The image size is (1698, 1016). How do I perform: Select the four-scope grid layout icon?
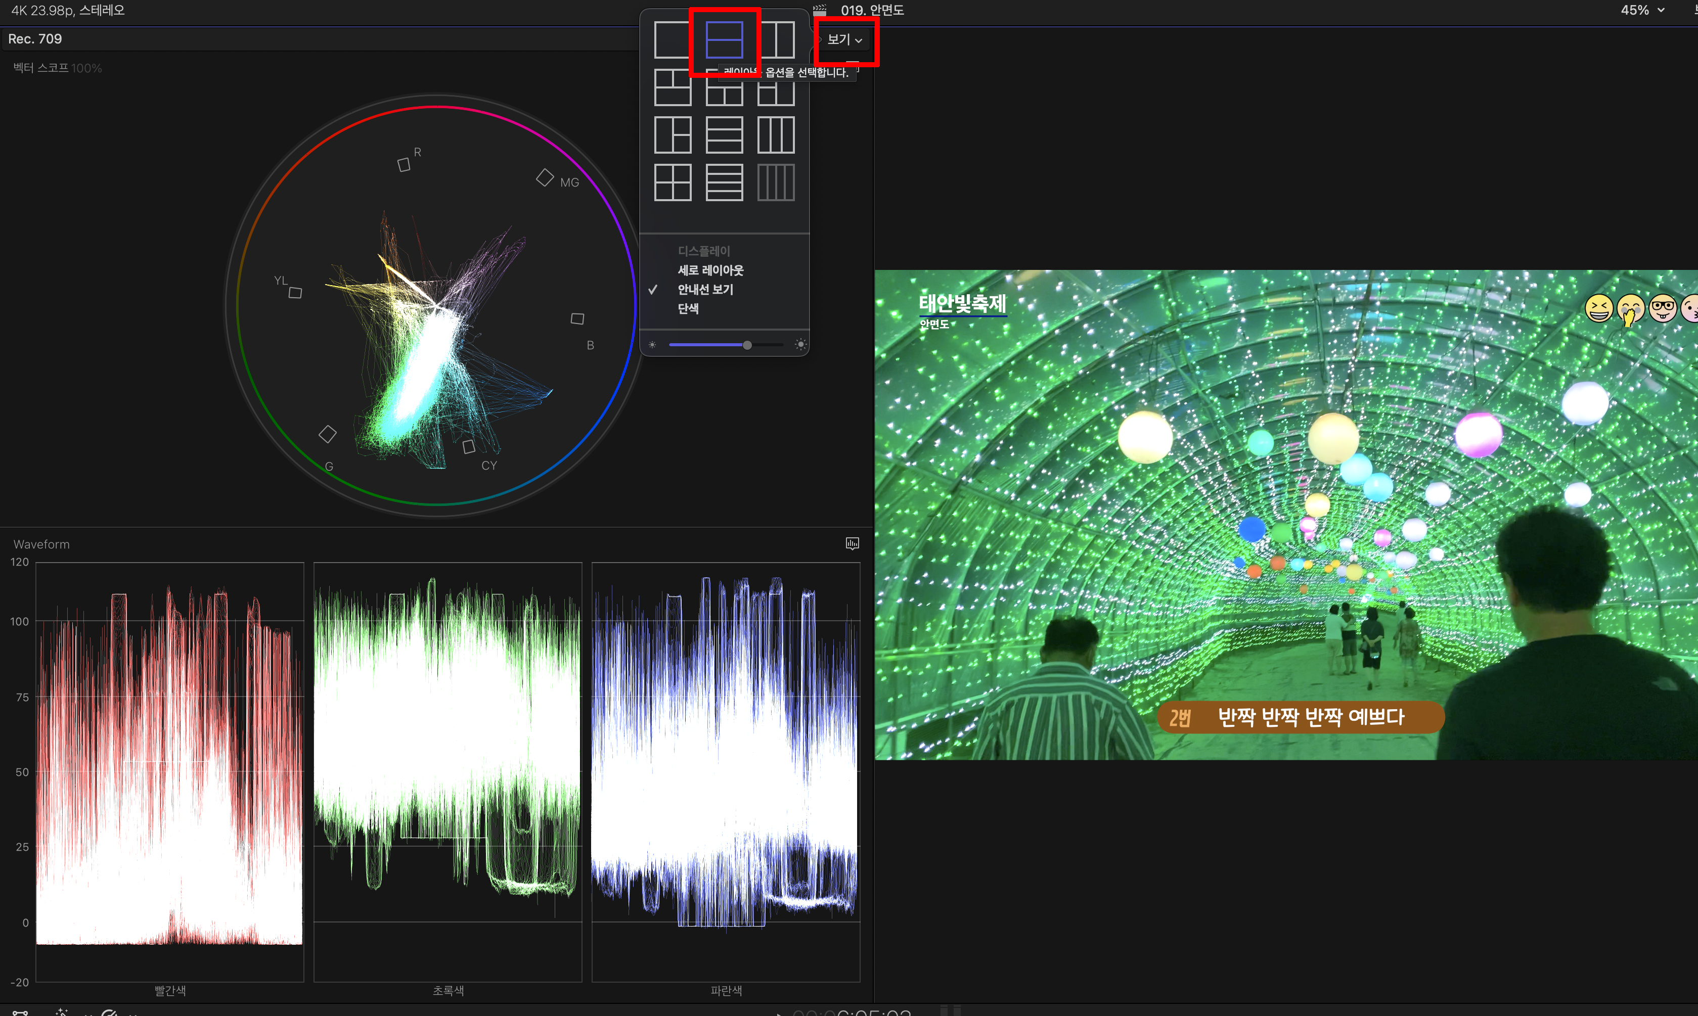coord(673,182)
